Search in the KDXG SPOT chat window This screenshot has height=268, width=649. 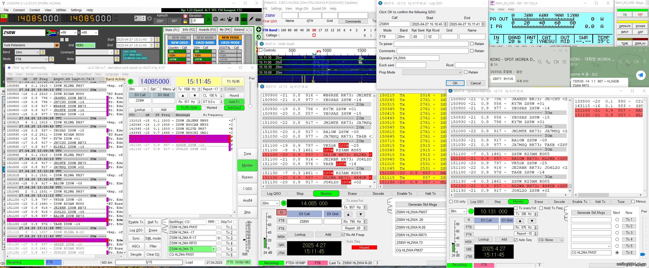(540, 62)
